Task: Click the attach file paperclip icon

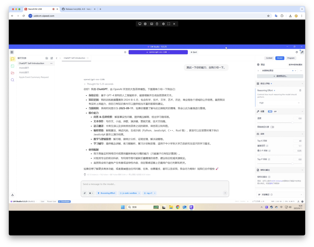Action: point(85,193)
